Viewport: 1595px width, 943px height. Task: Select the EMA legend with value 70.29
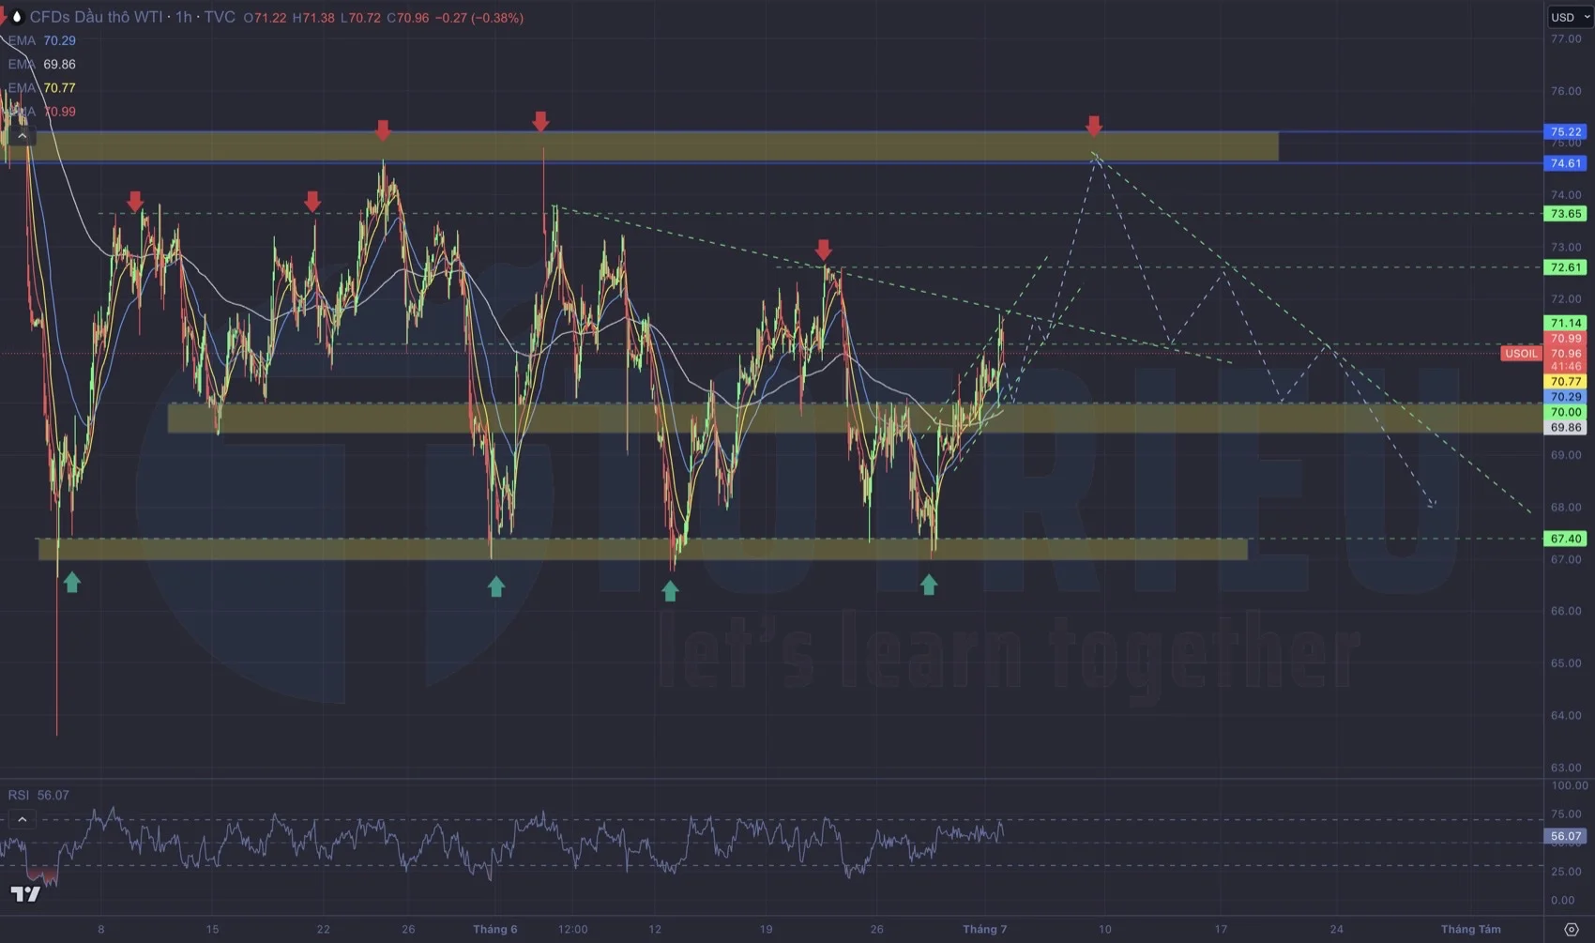click(x=41, y=40)
